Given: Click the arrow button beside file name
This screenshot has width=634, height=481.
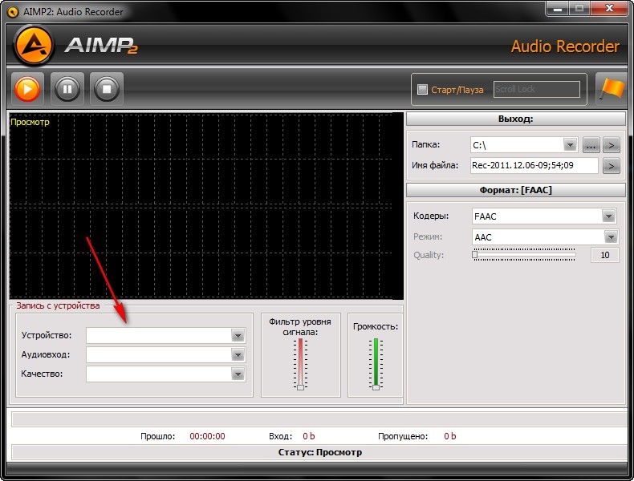Looking at the screenshot, I should coord(612,166).
